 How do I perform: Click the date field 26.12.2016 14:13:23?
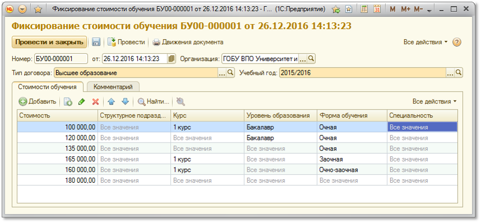[x=134, y=59]
